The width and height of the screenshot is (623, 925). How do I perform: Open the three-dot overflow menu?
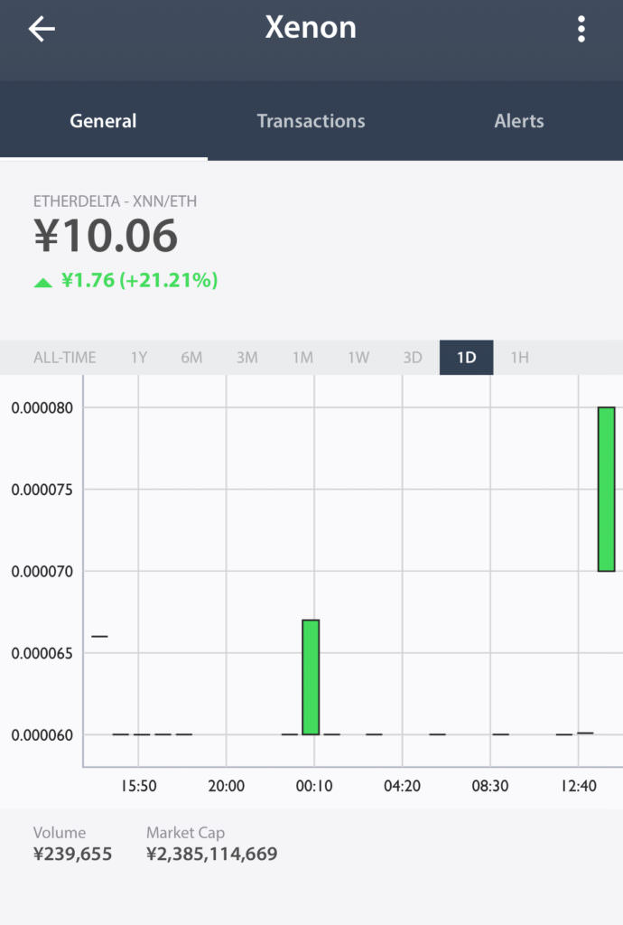tap(581, 29)
